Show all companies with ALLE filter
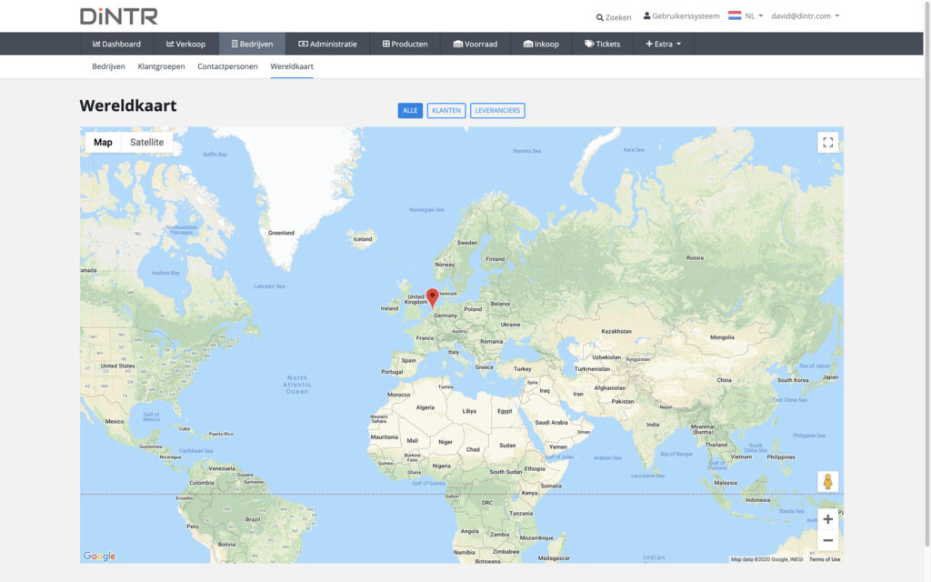Viewport: 931px width, 582px height. pyautogui.click(x=410, y=110)
